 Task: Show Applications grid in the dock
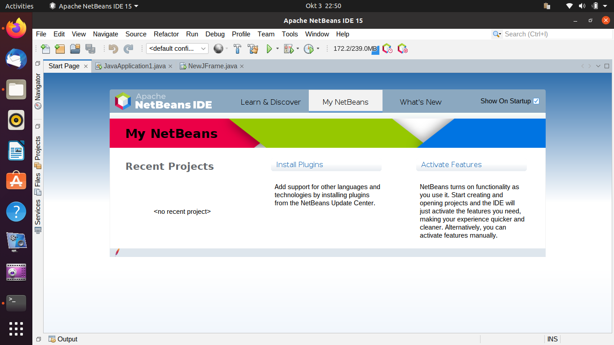pos(16,329)
